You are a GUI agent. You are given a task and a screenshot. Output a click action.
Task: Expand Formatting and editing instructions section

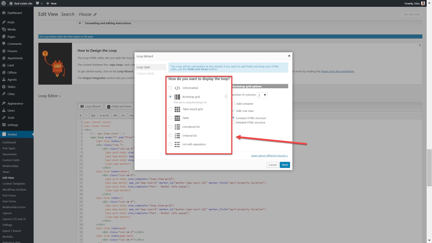point(80,23)
